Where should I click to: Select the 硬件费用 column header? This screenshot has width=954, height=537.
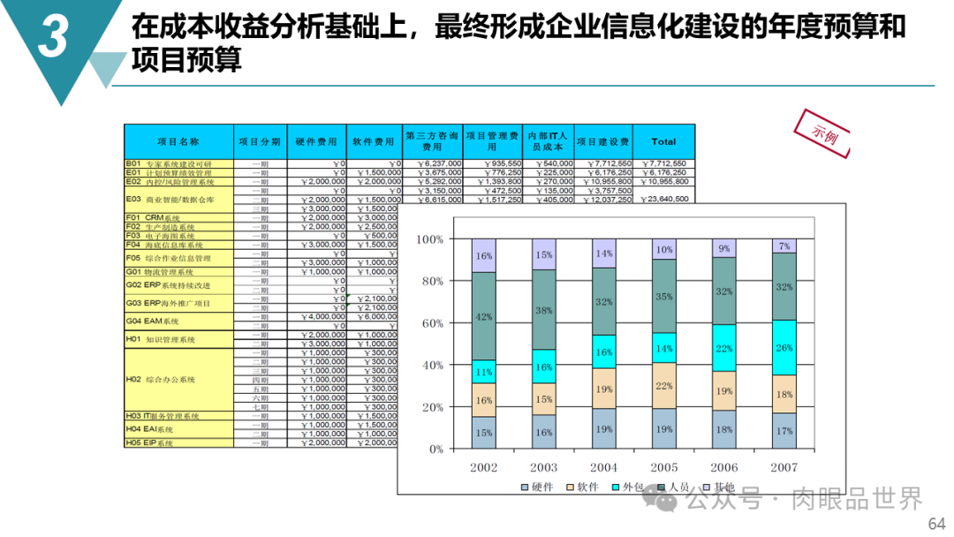coord(316,141)
